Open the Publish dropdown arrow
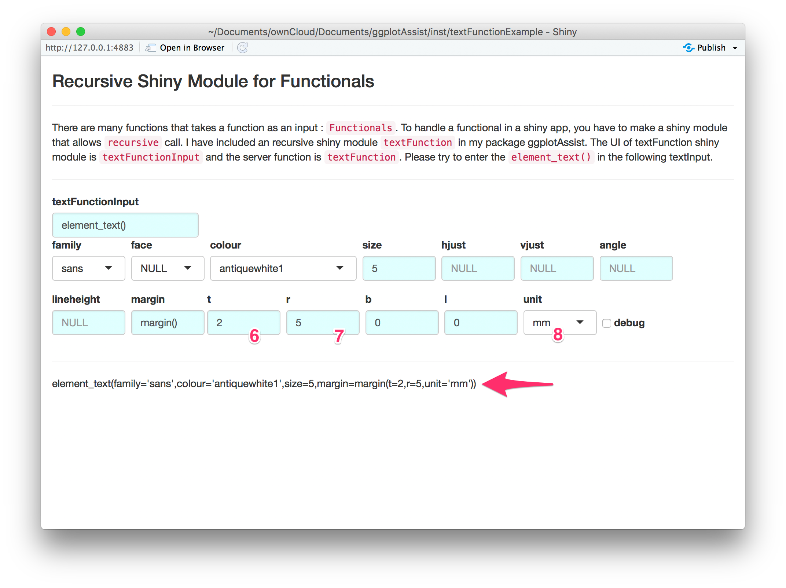This screenshot has height=588, width=786. coord(735,48)
